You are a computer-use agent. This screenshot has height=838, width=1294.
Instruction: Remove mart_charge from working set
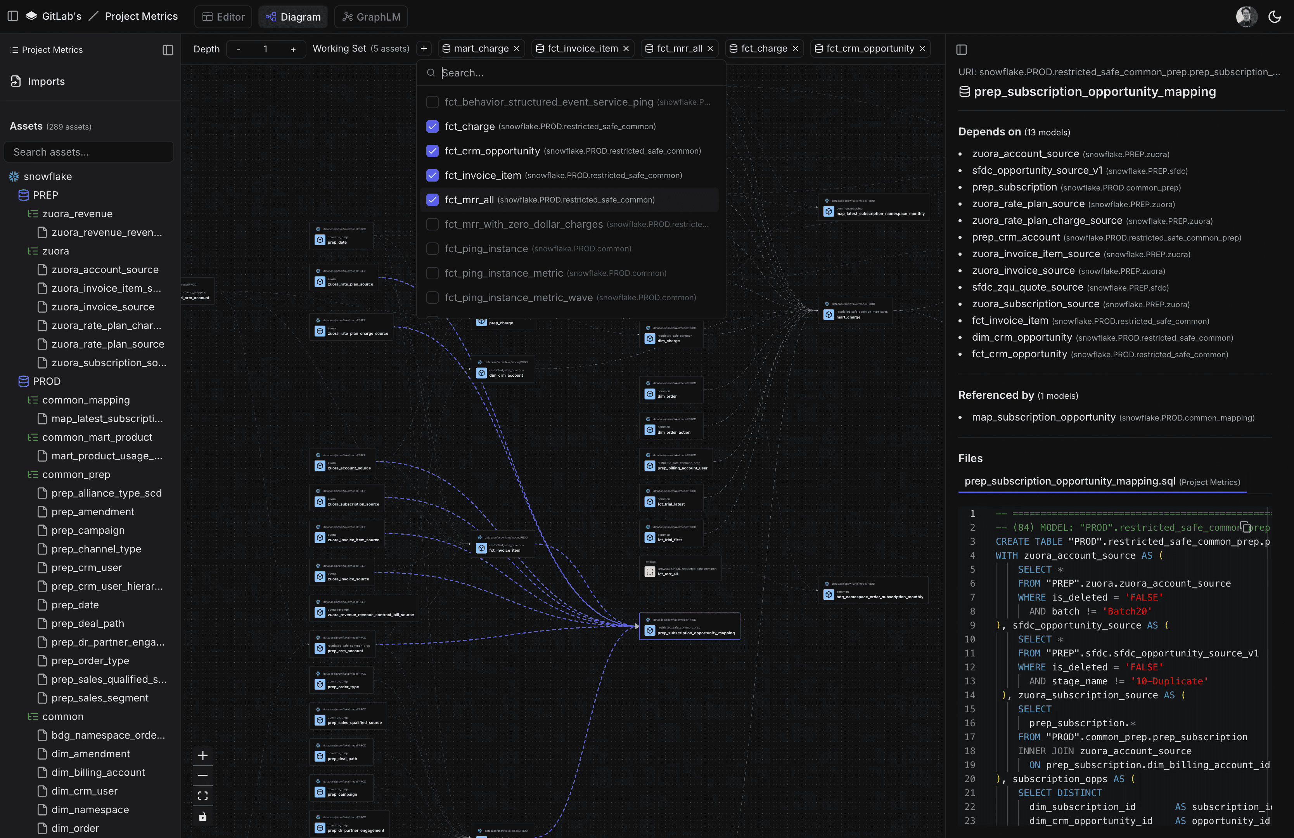coord(517,48)
